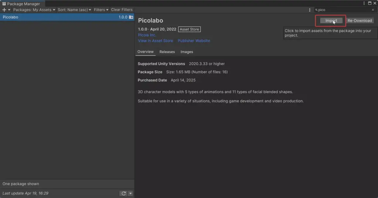
Task: Open the Picola Inc. publisher link
Action: tap(147, 35)
